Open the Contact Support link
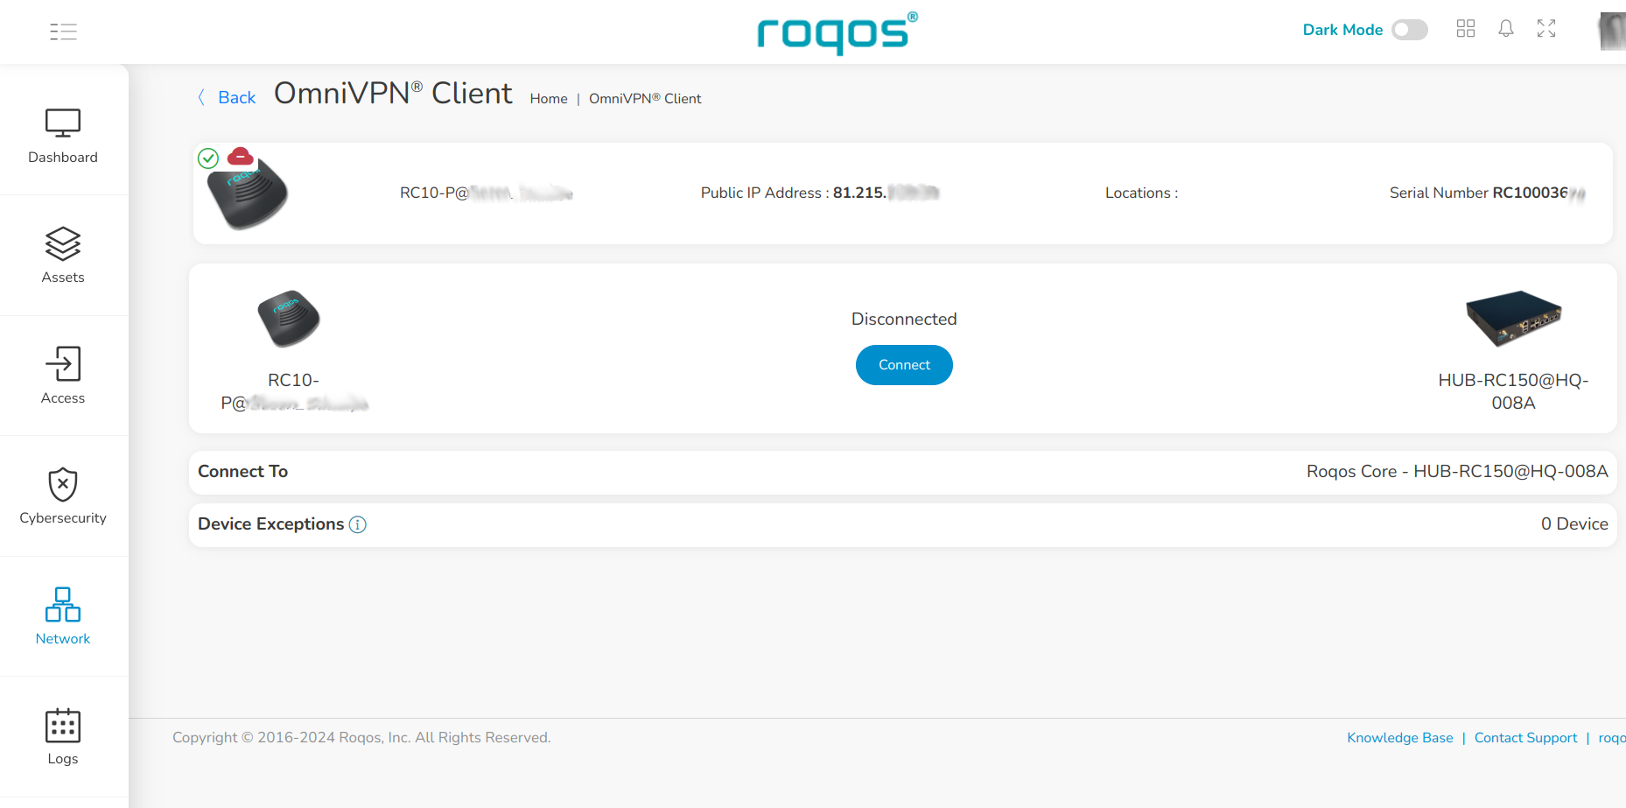 [x=1525, y=738]
